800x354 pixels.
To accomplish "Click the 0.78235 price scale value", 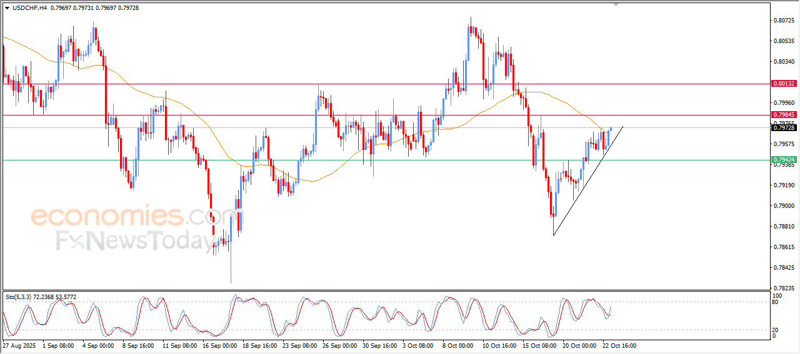I will [783, 288].
